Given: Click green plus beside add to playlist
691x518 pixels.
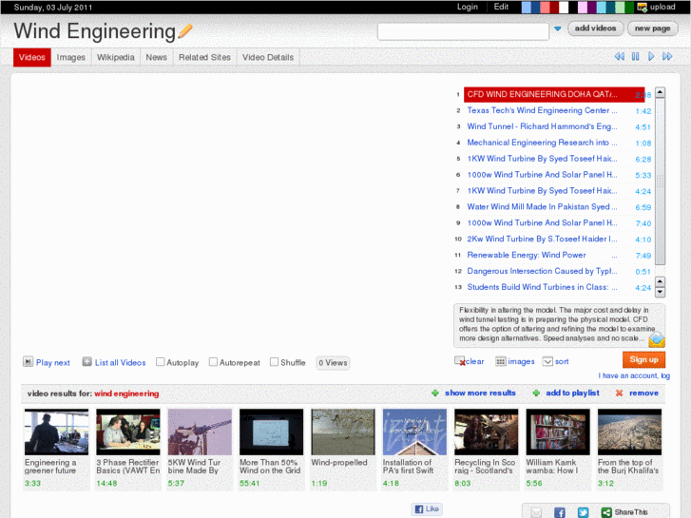Looking at the screenshot, I should pos(536,393).
